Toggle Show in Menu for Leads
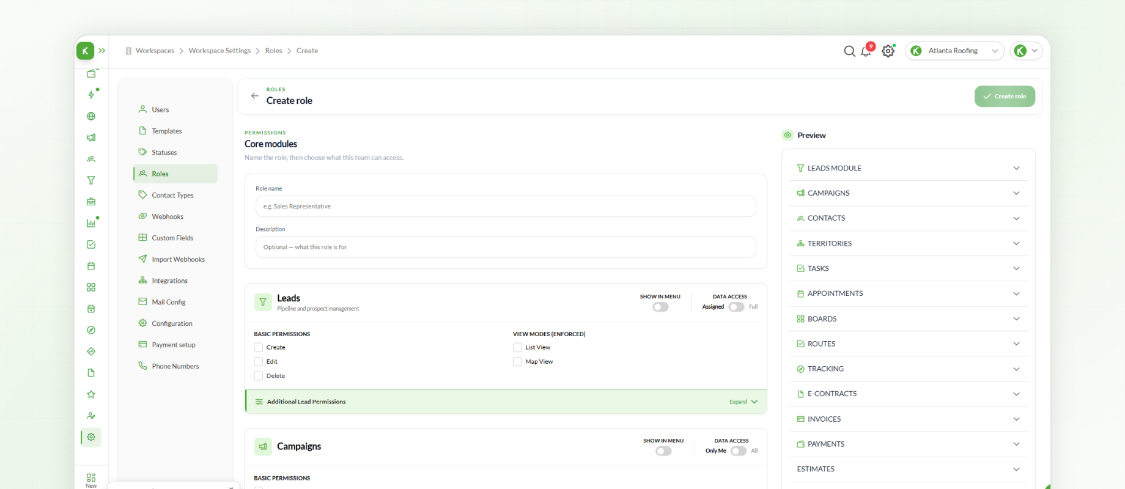Viewport: 1125px width, 489px height. [660, 307]
